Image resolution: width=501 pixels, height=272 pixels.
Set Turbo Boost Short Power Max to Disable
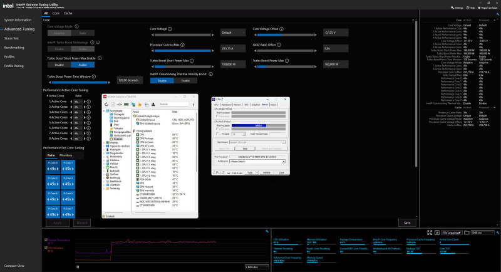pyautogui.click(x=59, y=65)
